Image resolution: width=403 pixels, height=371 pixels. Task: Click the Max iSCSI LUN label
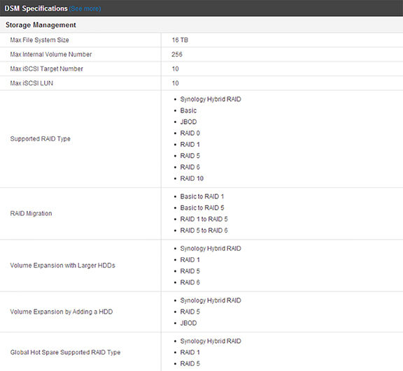tap(31, 83)
